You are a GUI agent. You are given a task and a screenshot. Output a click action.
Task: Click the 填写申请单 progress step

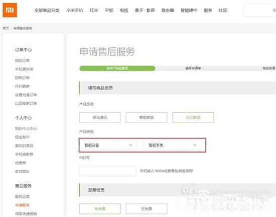pyautogui.click(x=193, y=68)
